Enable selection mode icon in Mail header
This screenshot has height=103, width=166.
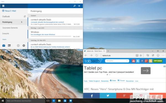point(79,6)
